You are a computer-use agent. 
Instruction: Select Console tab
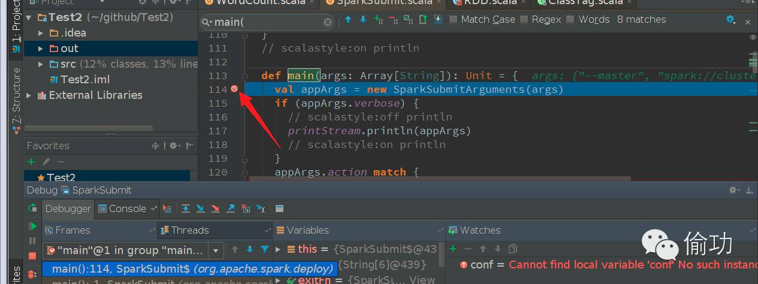126,209
